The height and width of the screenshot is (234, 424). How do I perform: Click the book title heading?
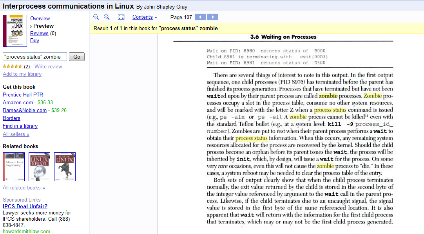tap(68, 6)
